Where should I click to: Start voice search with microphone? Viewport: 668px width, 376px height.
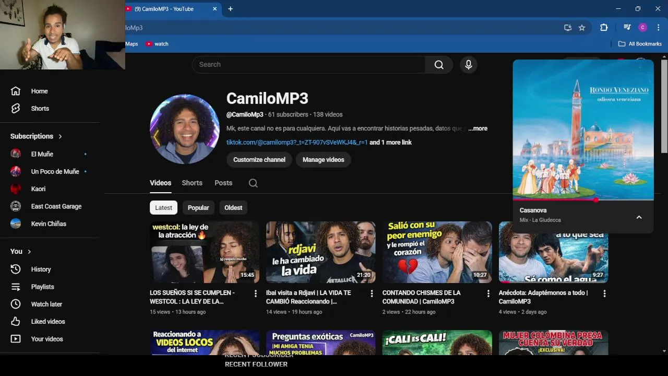(x=469, y=65)
